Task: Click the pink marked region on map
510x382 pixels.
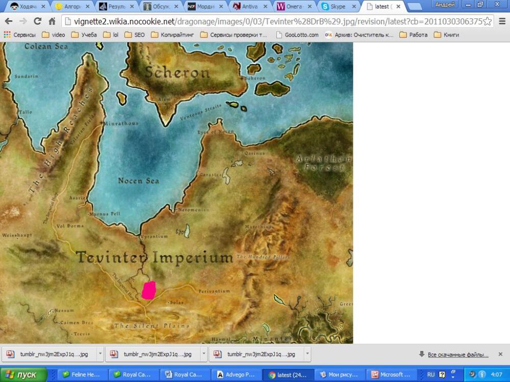Action: click(x=148, y=290)
